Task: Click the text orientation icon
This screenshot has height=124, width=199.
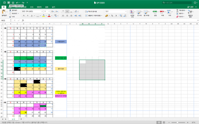Action: point(76,12)
